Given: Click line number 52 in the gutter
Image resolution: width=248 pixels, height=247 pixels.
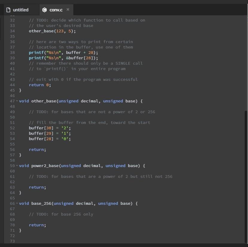Looking at the screenshot, I should [12, 128].
